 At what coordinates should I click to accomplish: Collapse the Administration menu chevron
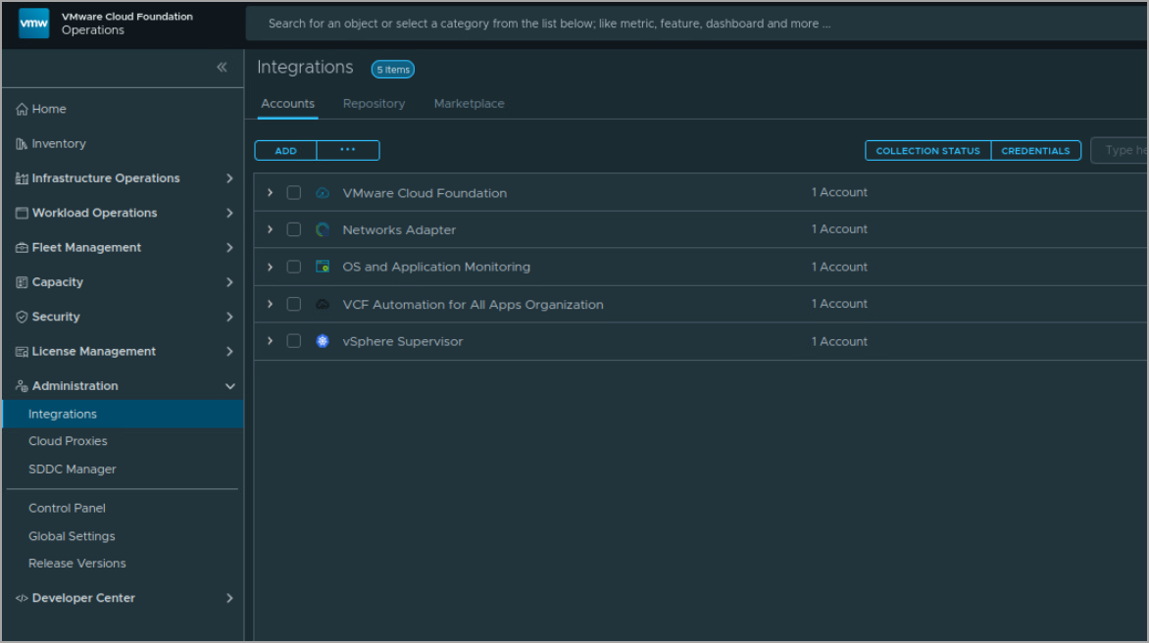point(229,386)
